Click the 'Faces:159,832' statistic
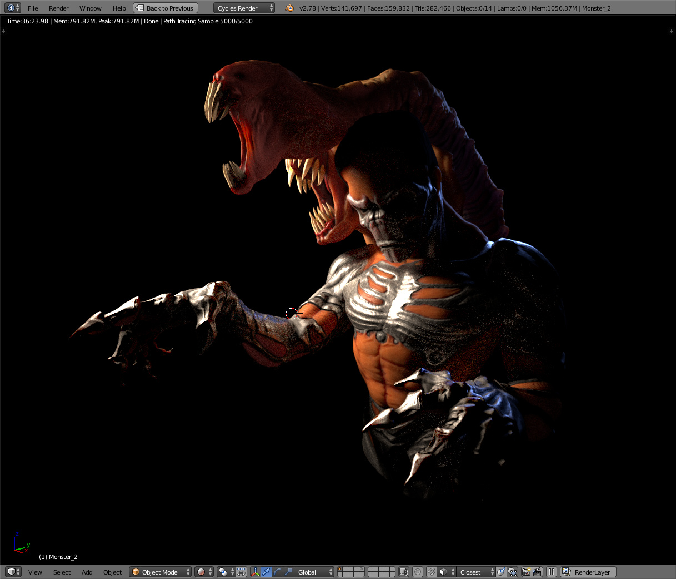The image size is (676, 579). tap(388, 8)
